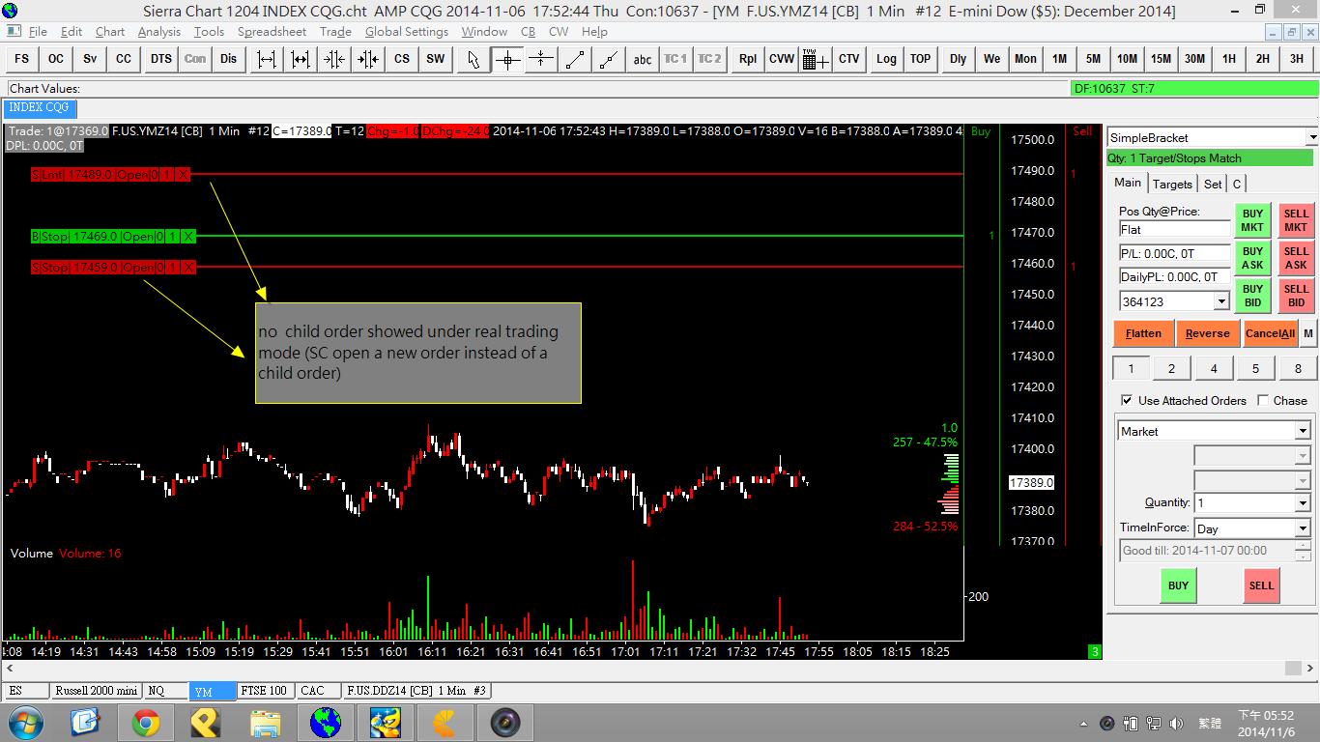Select quantity preset 8
Image resolution: width=1320 pixels, height=742 pixels.
(1298, 368)
